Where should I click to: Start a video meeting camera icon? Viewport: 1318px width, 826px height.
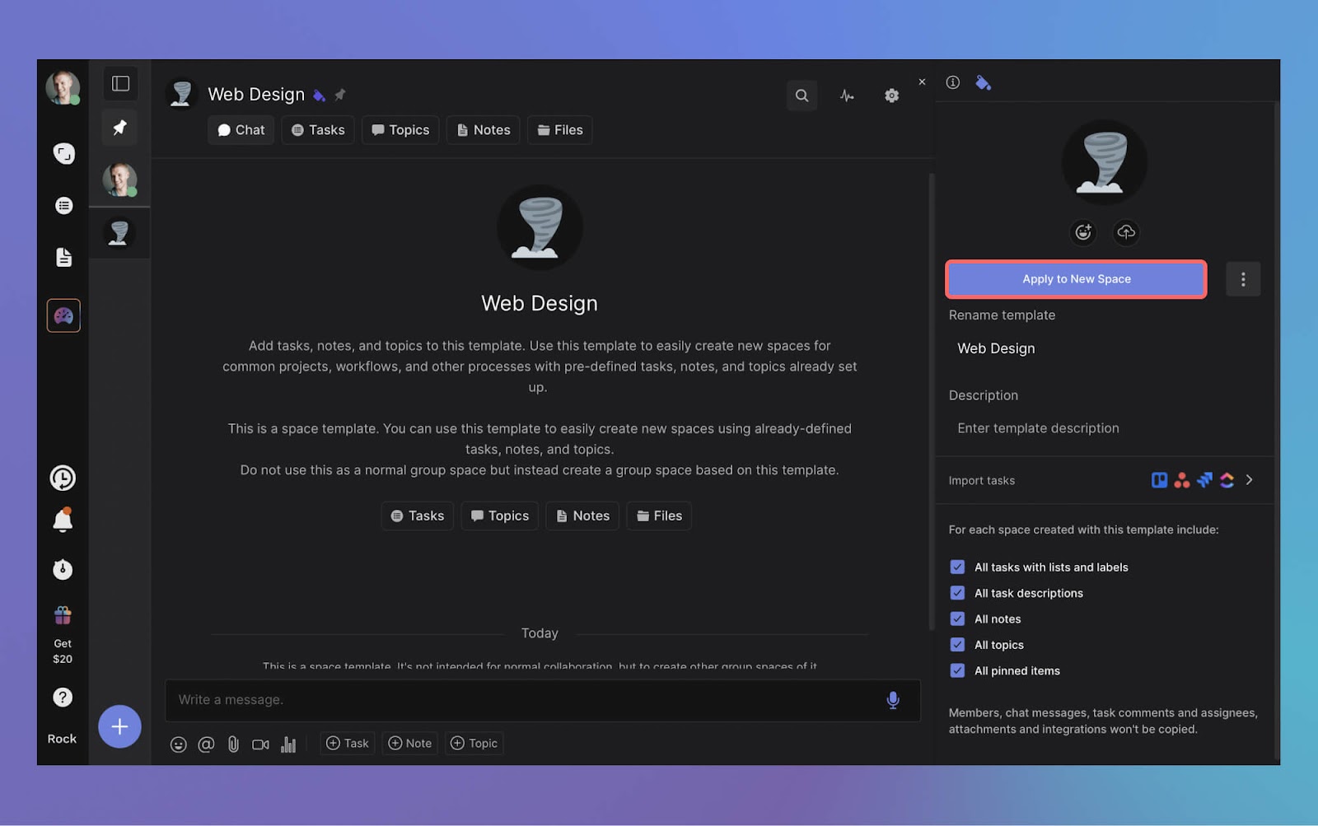coord(260,744)
